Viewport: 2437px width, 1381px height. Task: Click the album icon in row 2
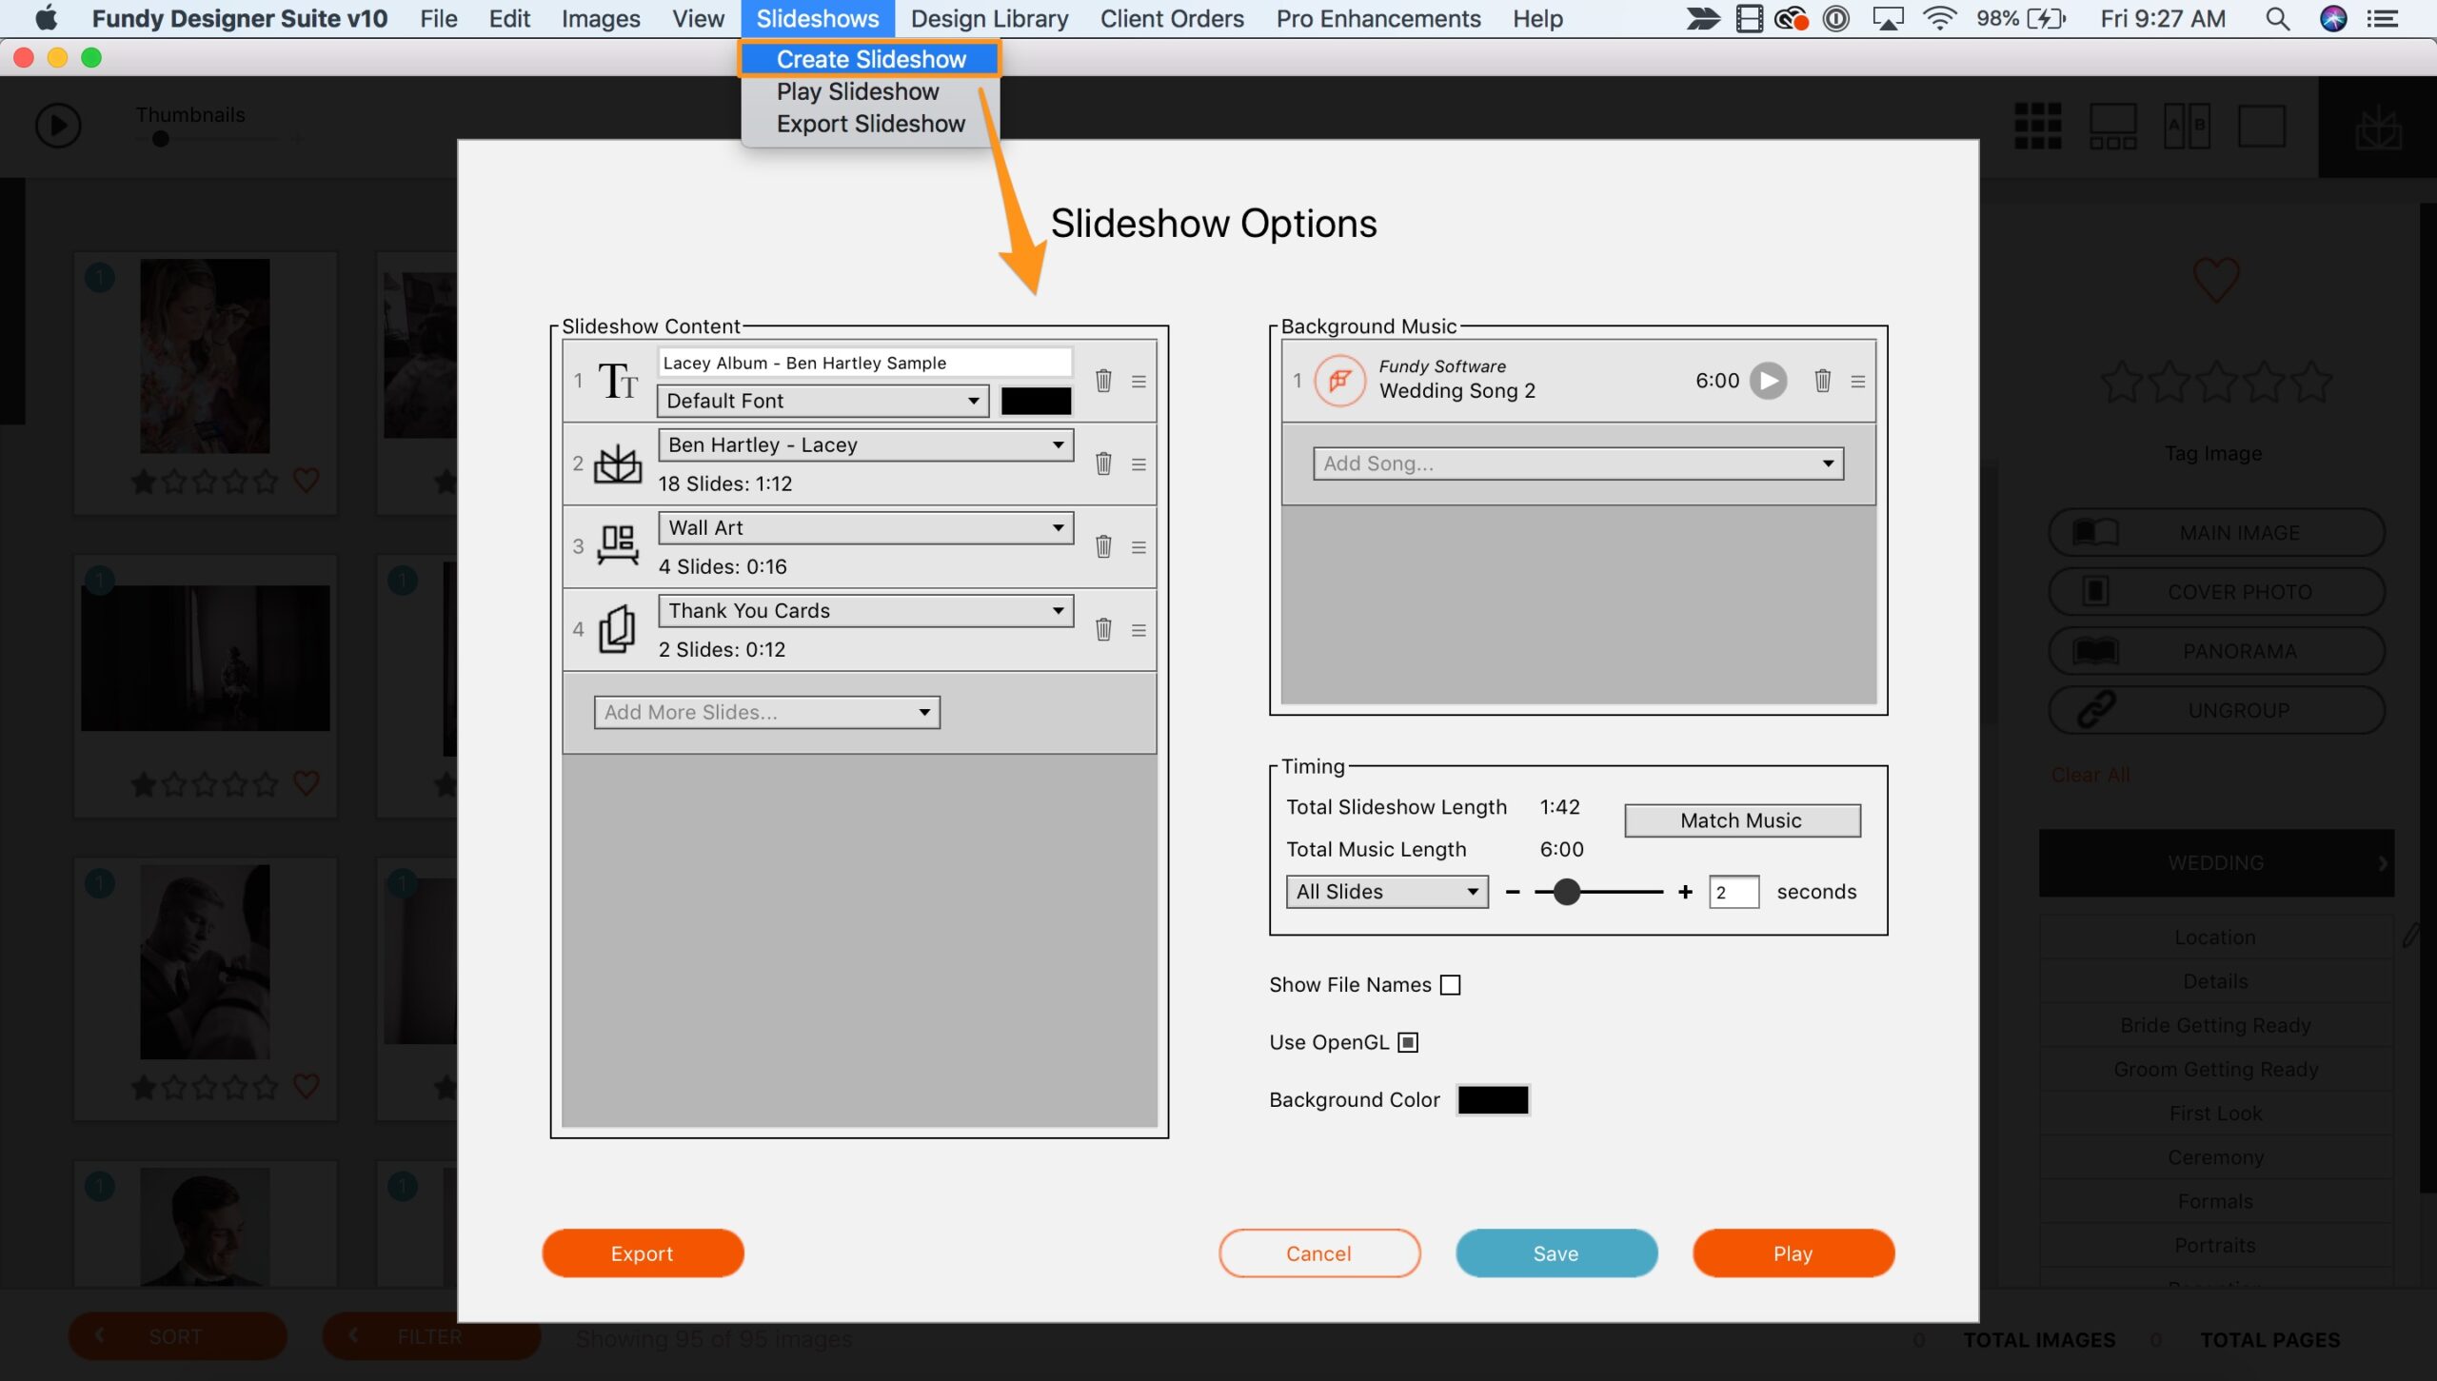click(618, 464)
